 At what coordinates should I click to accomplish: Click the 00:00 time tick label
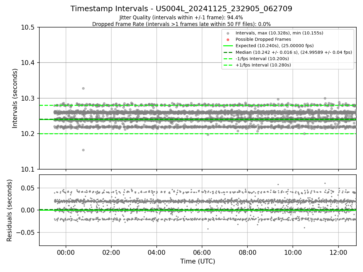pyautogui.click(x=66, y=252)
